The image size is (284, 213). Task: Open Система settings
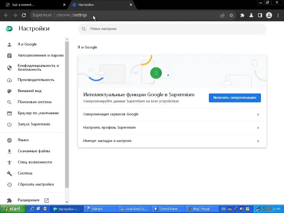click(25, 173)
